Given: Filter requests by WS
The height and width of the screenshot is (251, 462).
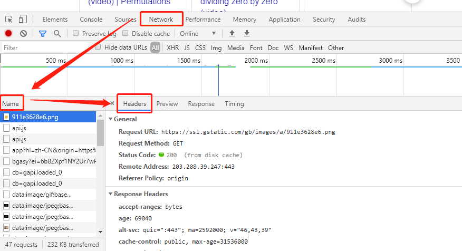Looking at the screenshot, I should tap(288, 48).
